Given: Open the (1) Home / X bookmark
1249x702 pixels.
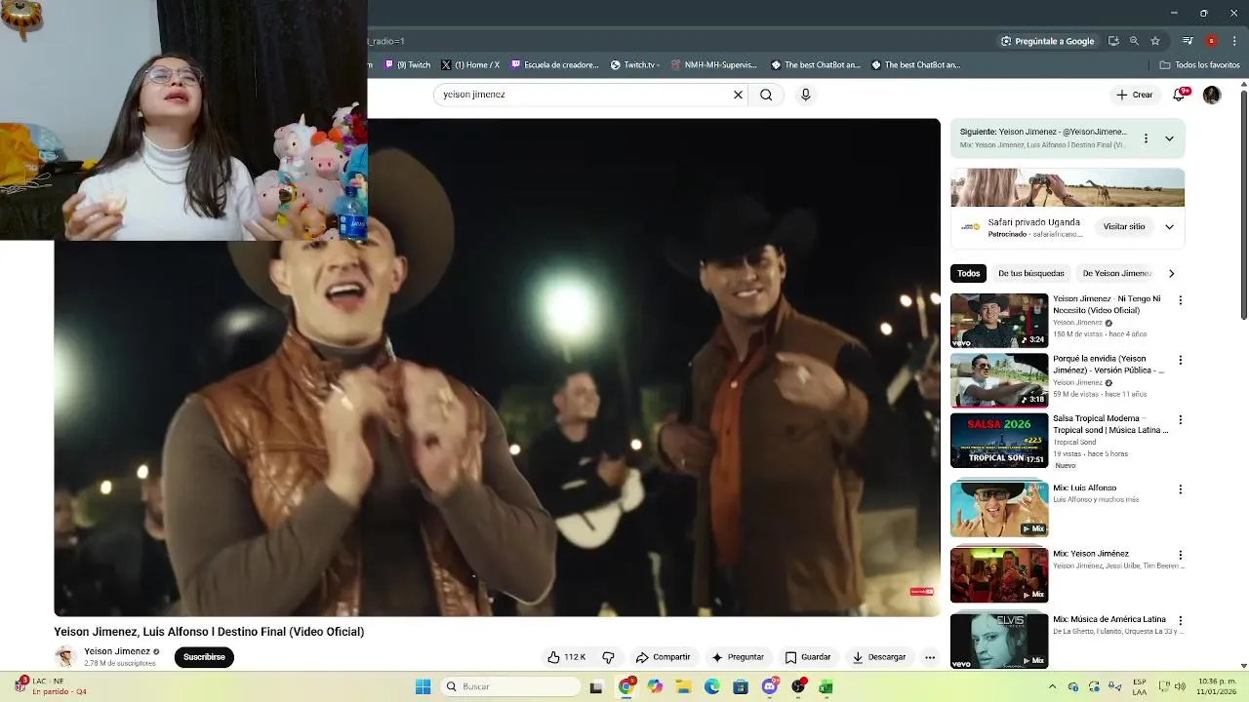Looking at the screenshot, I should click(x=470, y=65).
